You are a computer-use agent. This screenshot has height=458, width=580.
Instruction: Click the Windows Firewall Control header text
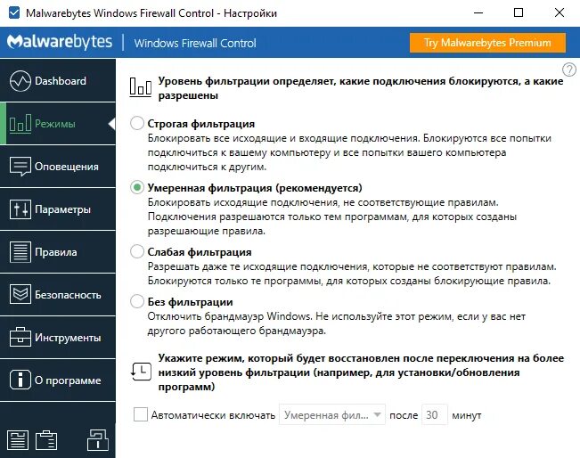(x=195, y=43)
